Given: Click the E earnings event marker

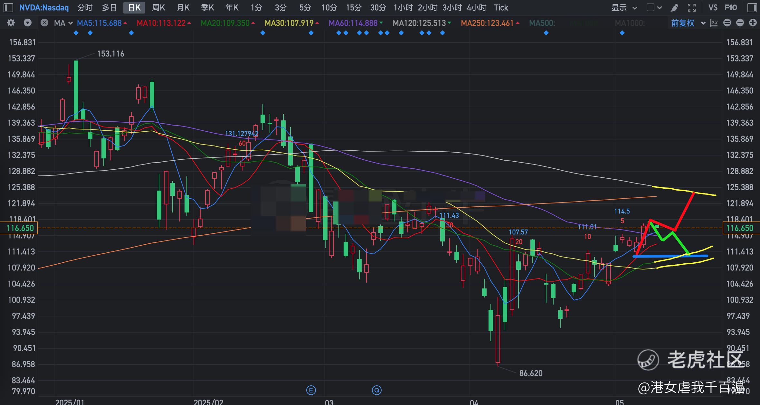Looking at the screenshot, I should pos(311,391).
